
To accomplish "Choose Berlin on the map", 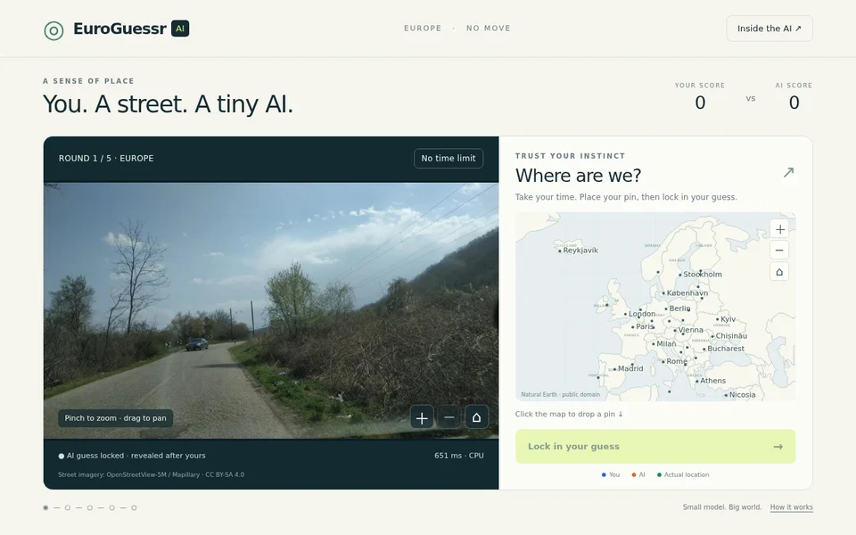I will pos(666,309).
